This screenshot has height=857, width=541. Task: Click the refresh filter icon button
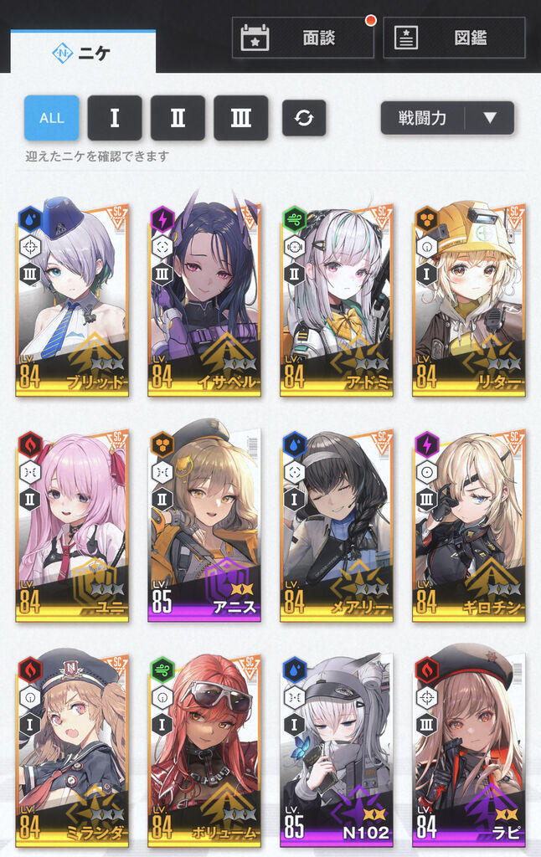[x=304, y=117]
